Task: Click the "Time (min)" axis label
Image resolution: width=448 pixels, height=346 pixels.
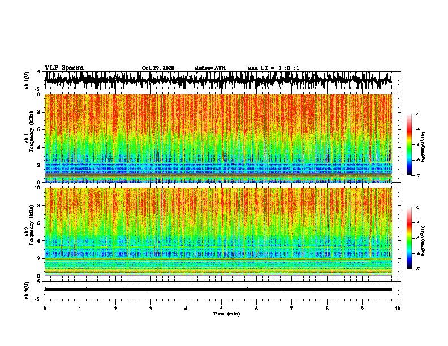Action: tap(226, 314)
